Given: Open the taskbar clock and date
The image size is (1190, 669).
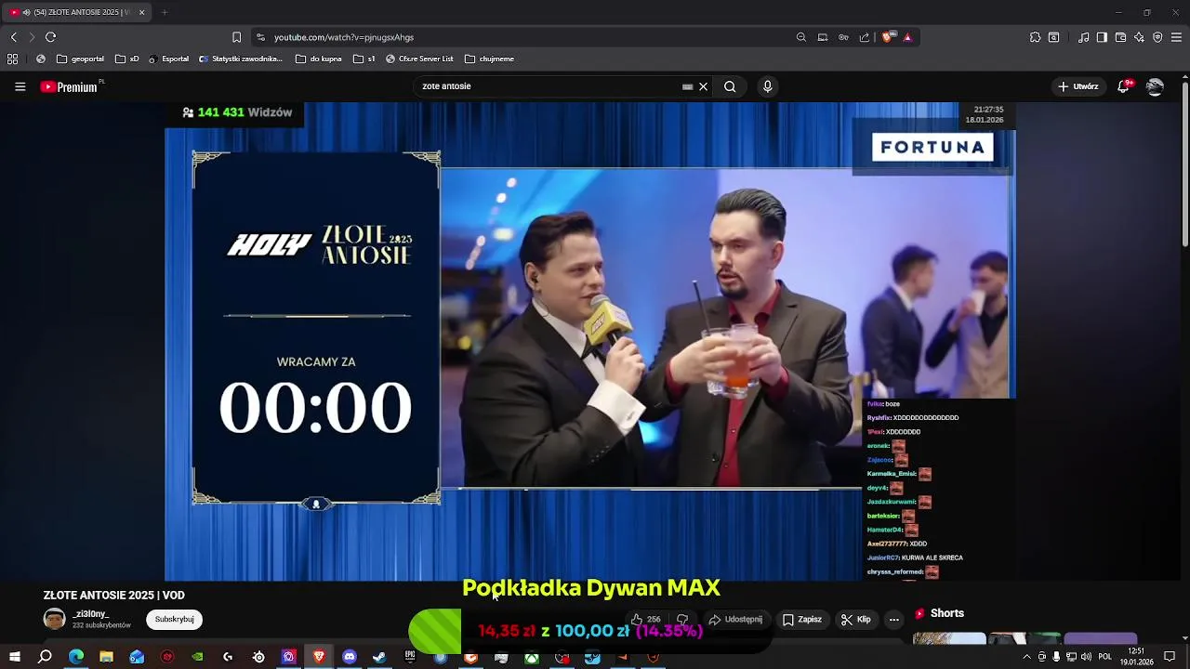Looking at the screenshot, I should [x=1138, y=657].
